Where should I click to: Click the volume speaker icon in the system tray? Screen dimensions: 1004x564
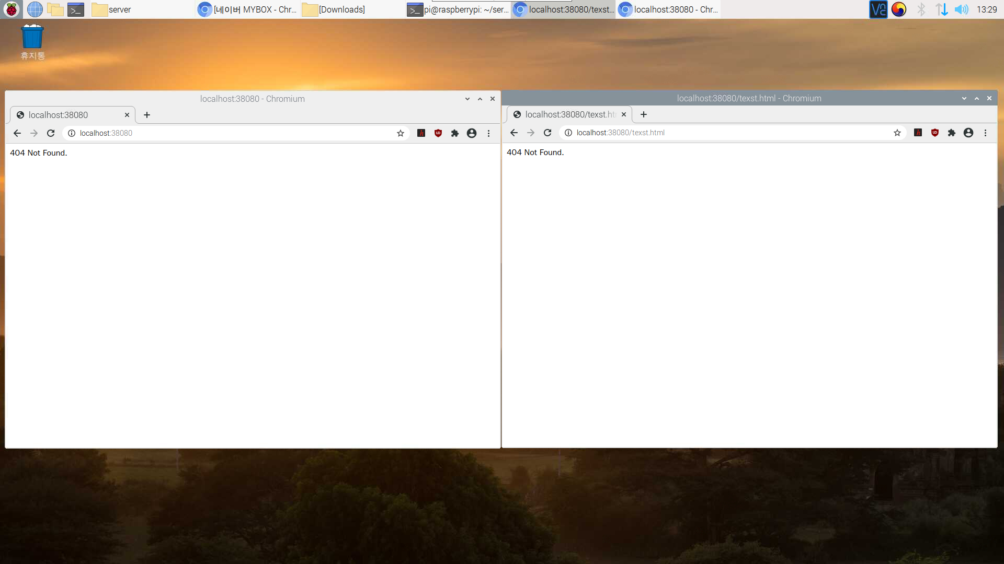(961, 9)
